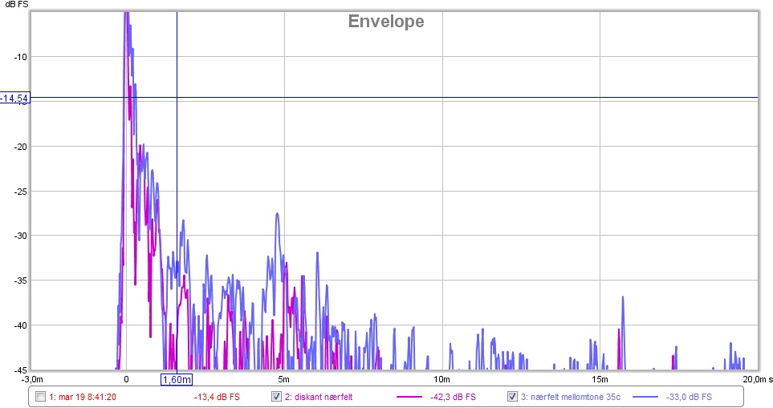Uncheck the diskant nærfelt trace checkbox

click(277, 397)
